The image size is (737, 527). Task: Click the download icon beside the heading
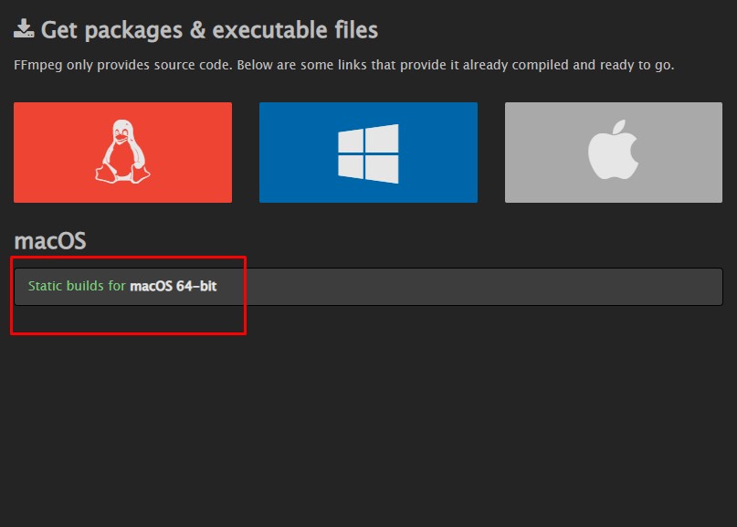(25, 29)
